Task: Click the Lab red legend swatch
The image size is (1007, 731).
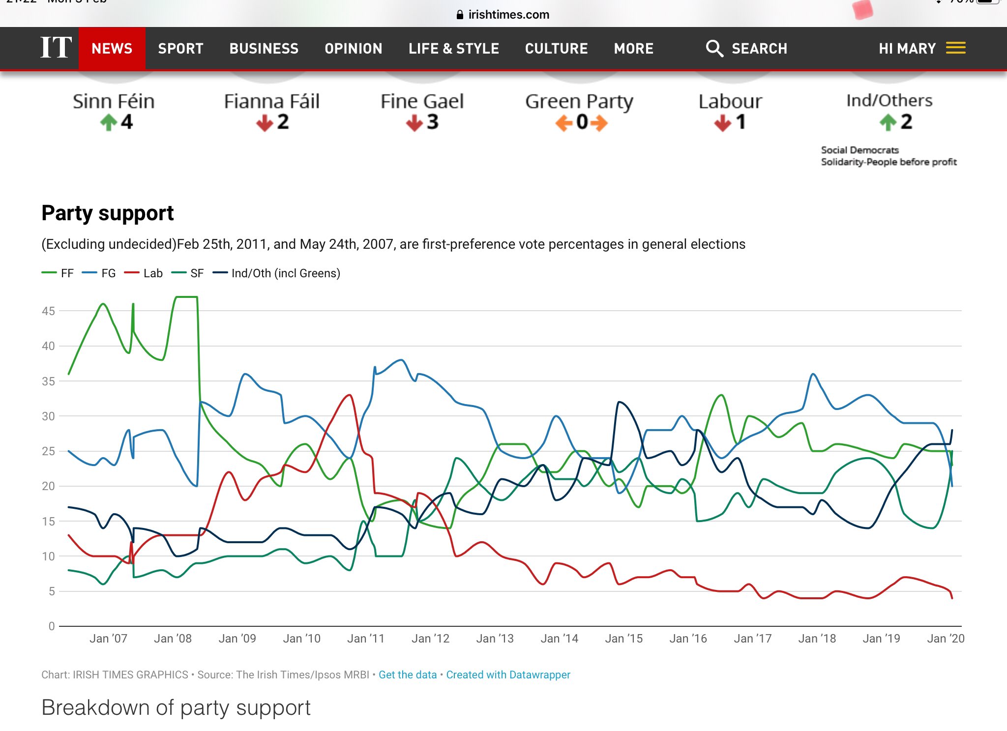Action: (x=132, y=273)
